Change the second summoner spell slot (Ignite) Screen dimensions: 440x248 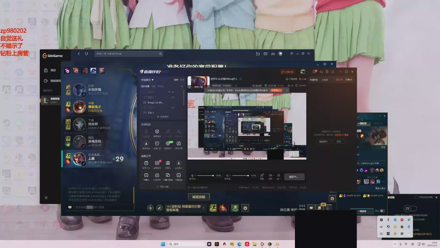(x=223, y=208)
